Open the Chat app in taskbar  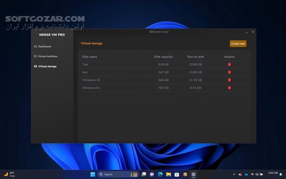pyautogui.click(x=152, y=175)
